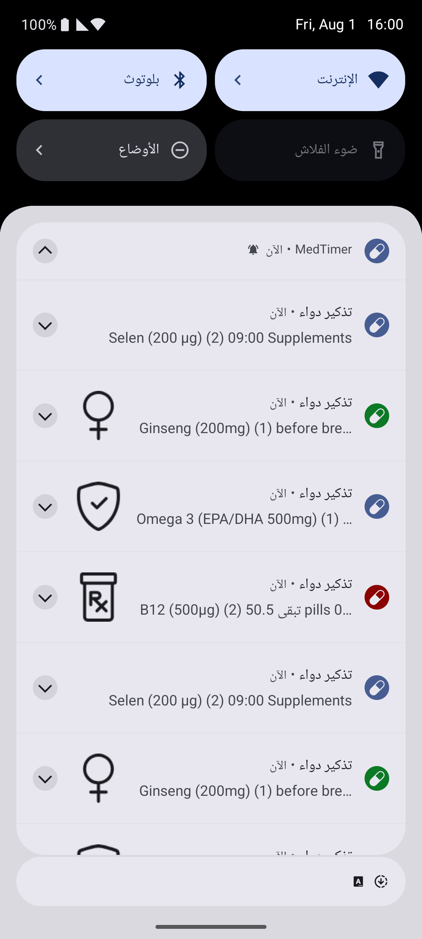Tap the prescription bottle Rx icon

click(x=98, y=597)
